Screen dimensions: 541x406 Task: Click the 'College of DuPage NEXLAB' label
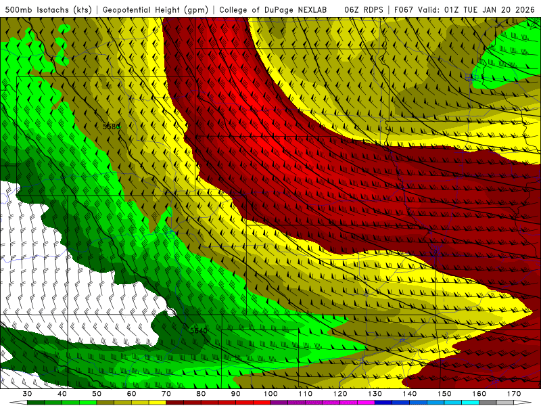tap(273, 9)
